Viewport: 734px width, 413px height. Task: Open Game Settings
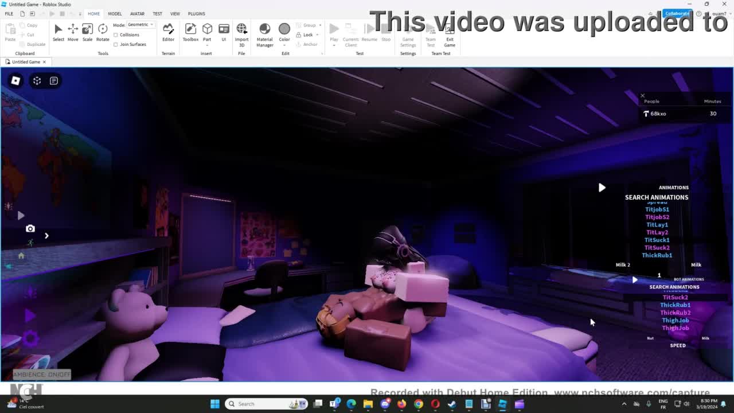(408, 33)
